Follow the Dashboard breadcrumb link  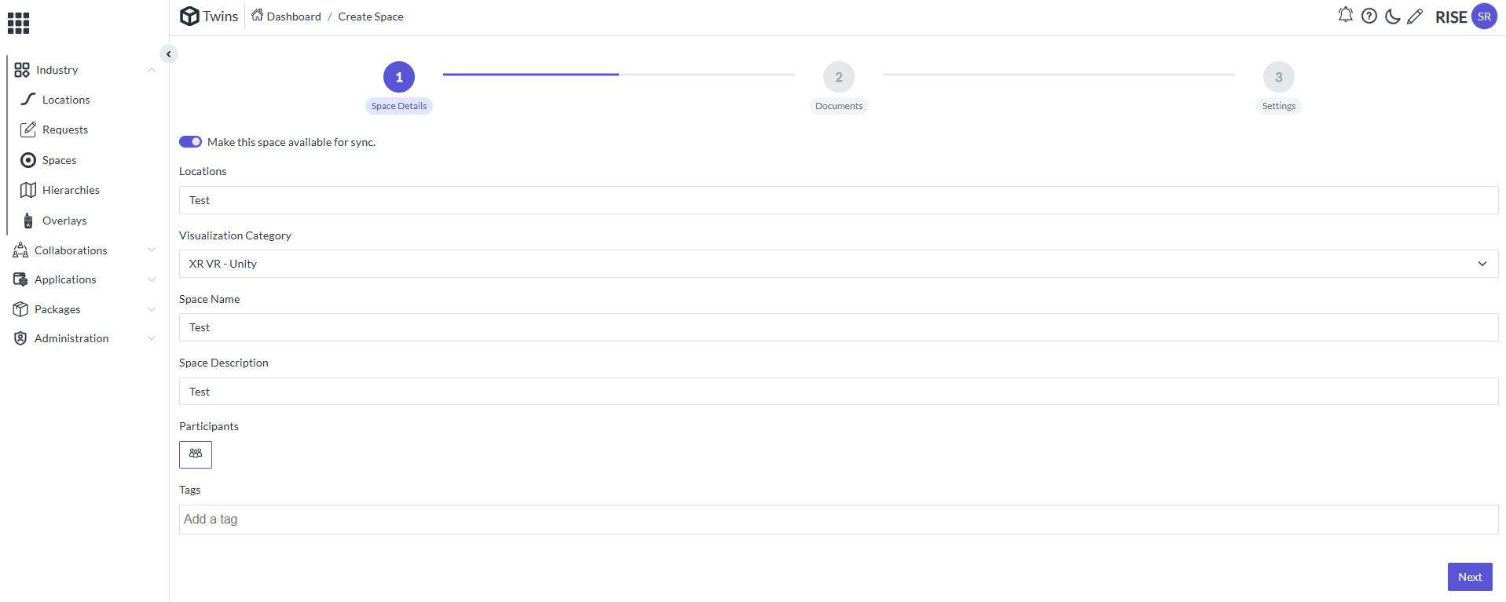click(x=294, y=16)
